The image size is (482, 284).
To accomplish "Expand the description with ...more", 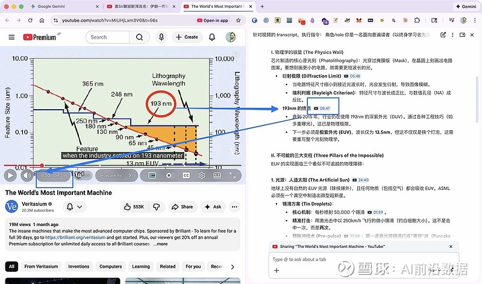I will pyautogui.click(x=160, y=244).
